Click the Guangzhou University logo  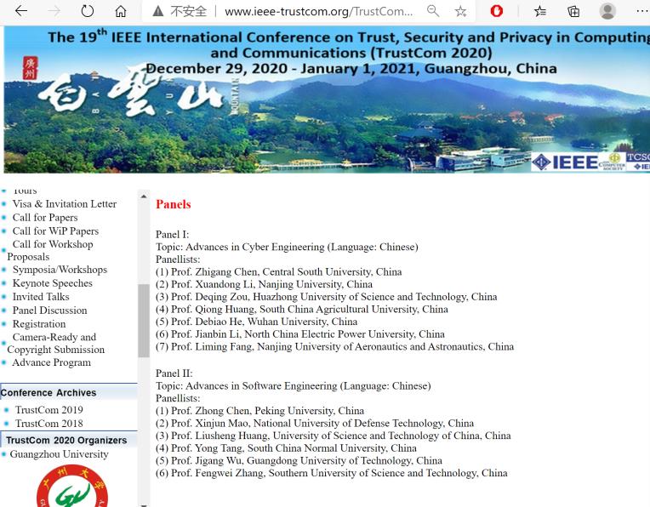pyautogui.click(x=72, y=487)
